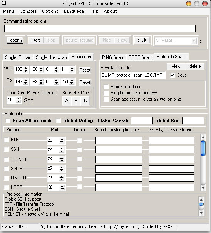Click the results button
The image size is (211, 233).
pyautogui.click(x=142, y=40)
